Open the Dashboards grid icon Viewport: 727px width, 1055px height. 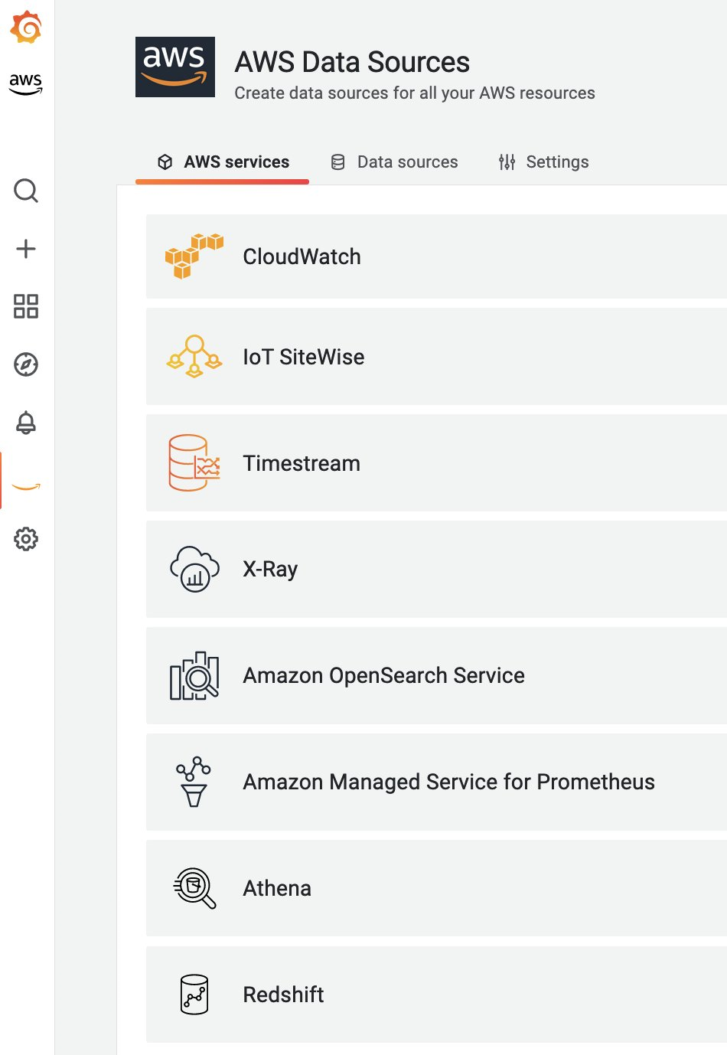27,306
